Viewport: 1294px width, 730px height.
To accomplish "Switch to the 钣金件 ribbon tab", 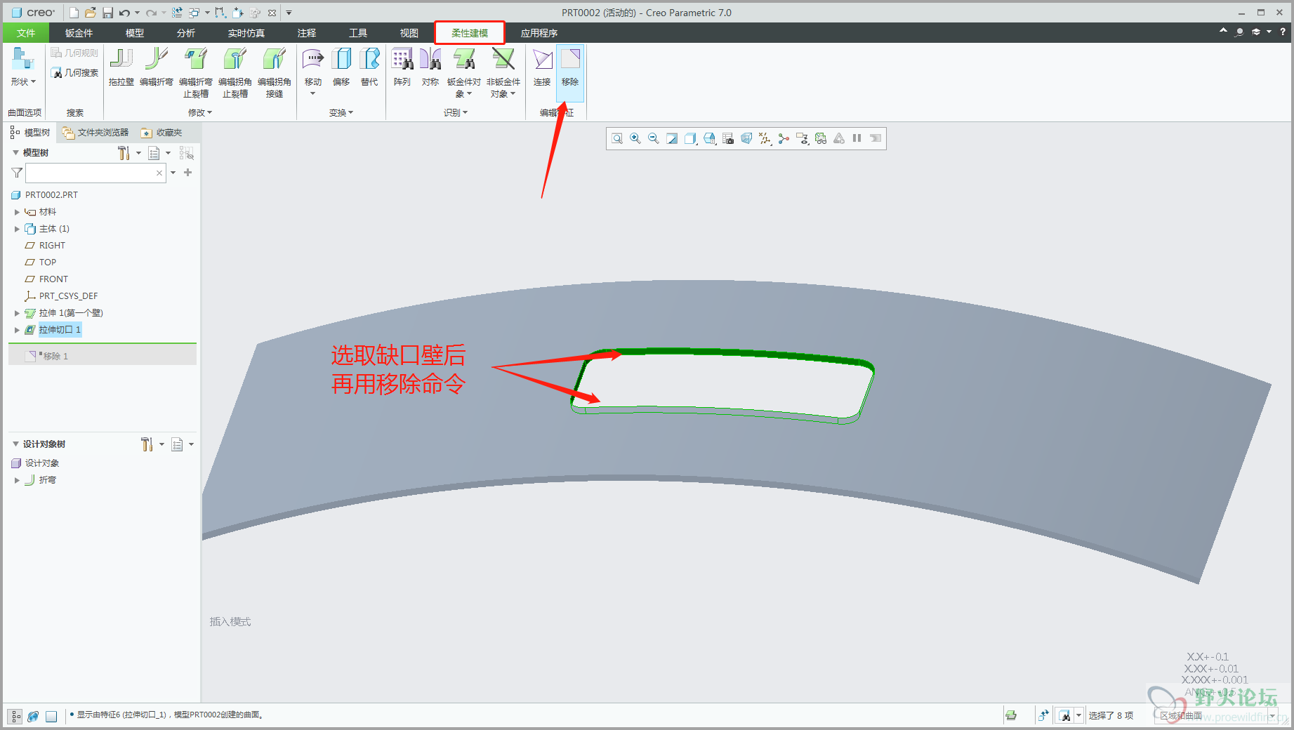I will click(x=79, y=33).
